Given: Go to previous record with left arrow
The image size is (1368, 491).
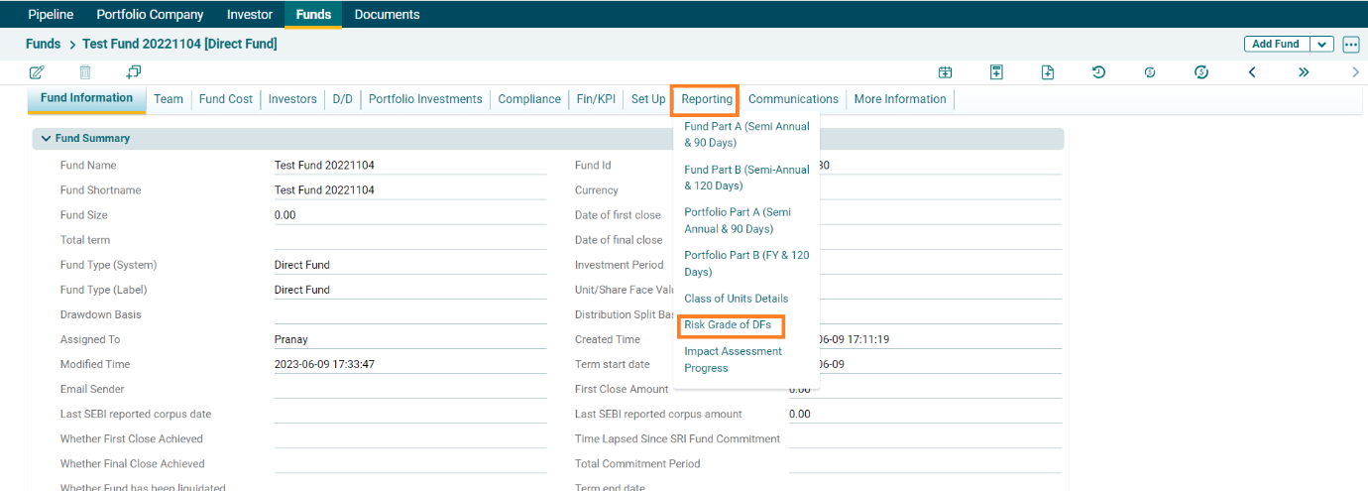Looking at the screenshot, I should [x=1252, y=72].
